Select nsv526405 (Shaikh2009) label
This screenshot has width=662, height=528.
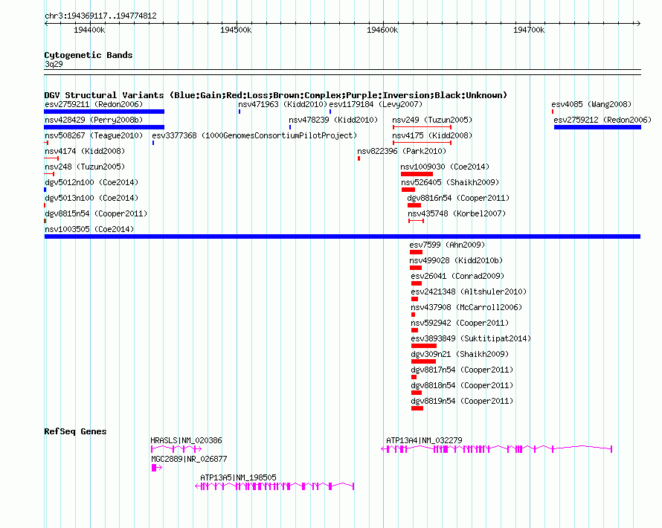click(450, 182)
